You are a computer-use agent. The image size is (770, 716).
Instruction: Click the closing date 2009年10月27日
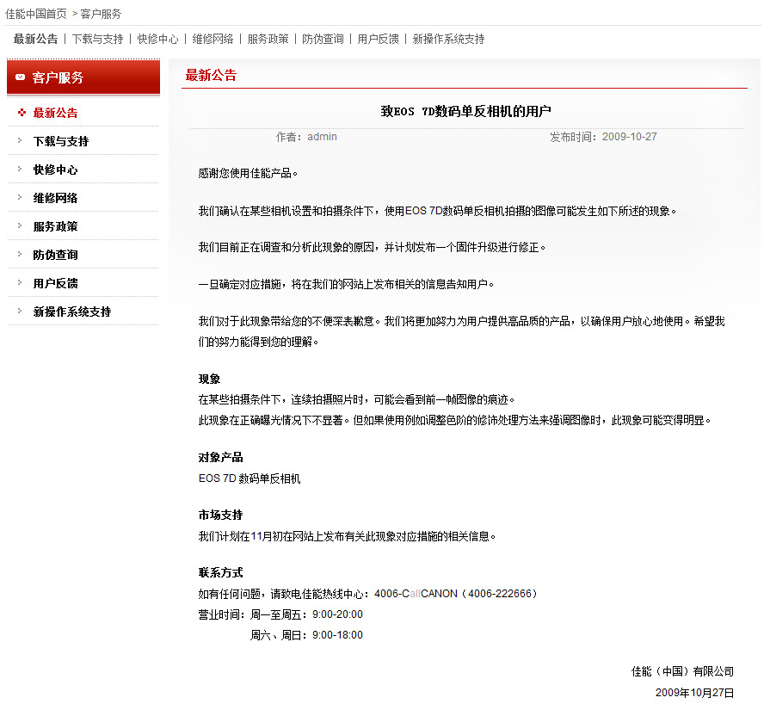tap(695, 693)
